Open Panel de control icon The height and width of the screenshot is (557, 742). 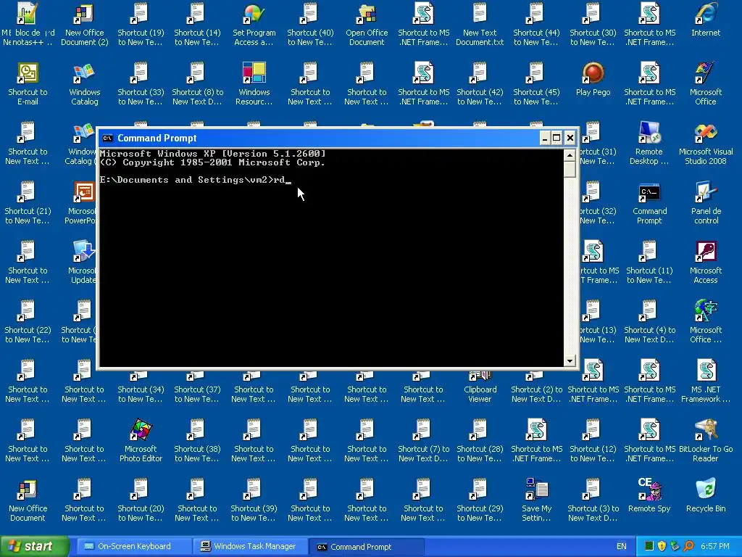706,203
